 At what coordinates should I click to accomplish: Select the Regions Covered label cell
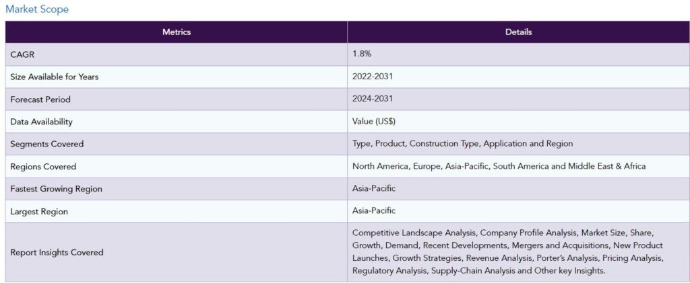coord(43,166)
